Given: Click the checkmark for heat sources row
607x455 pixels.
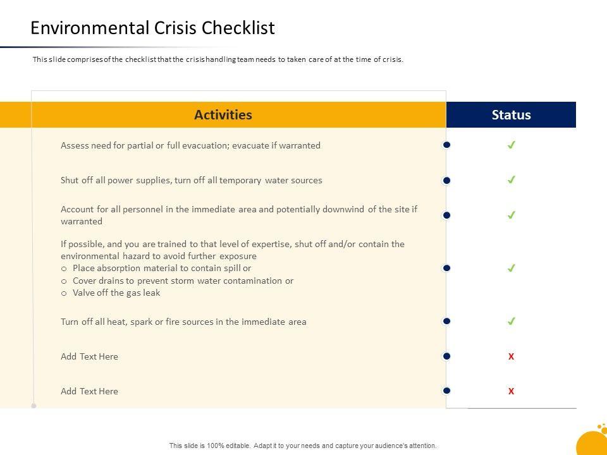Looking at the screenshot, I should coord(512,321).
